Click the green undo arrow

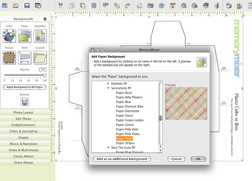[x=117, y=5]
